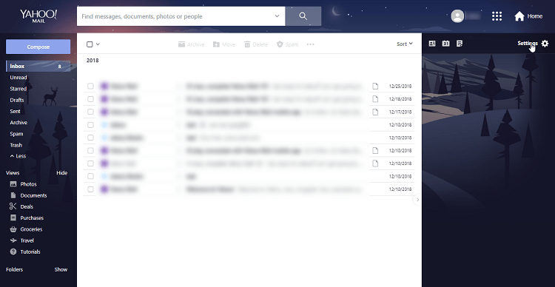555x287 pixels.
Task: Click attachment icon on 12/17/2018 message
Action: point(375,112)
